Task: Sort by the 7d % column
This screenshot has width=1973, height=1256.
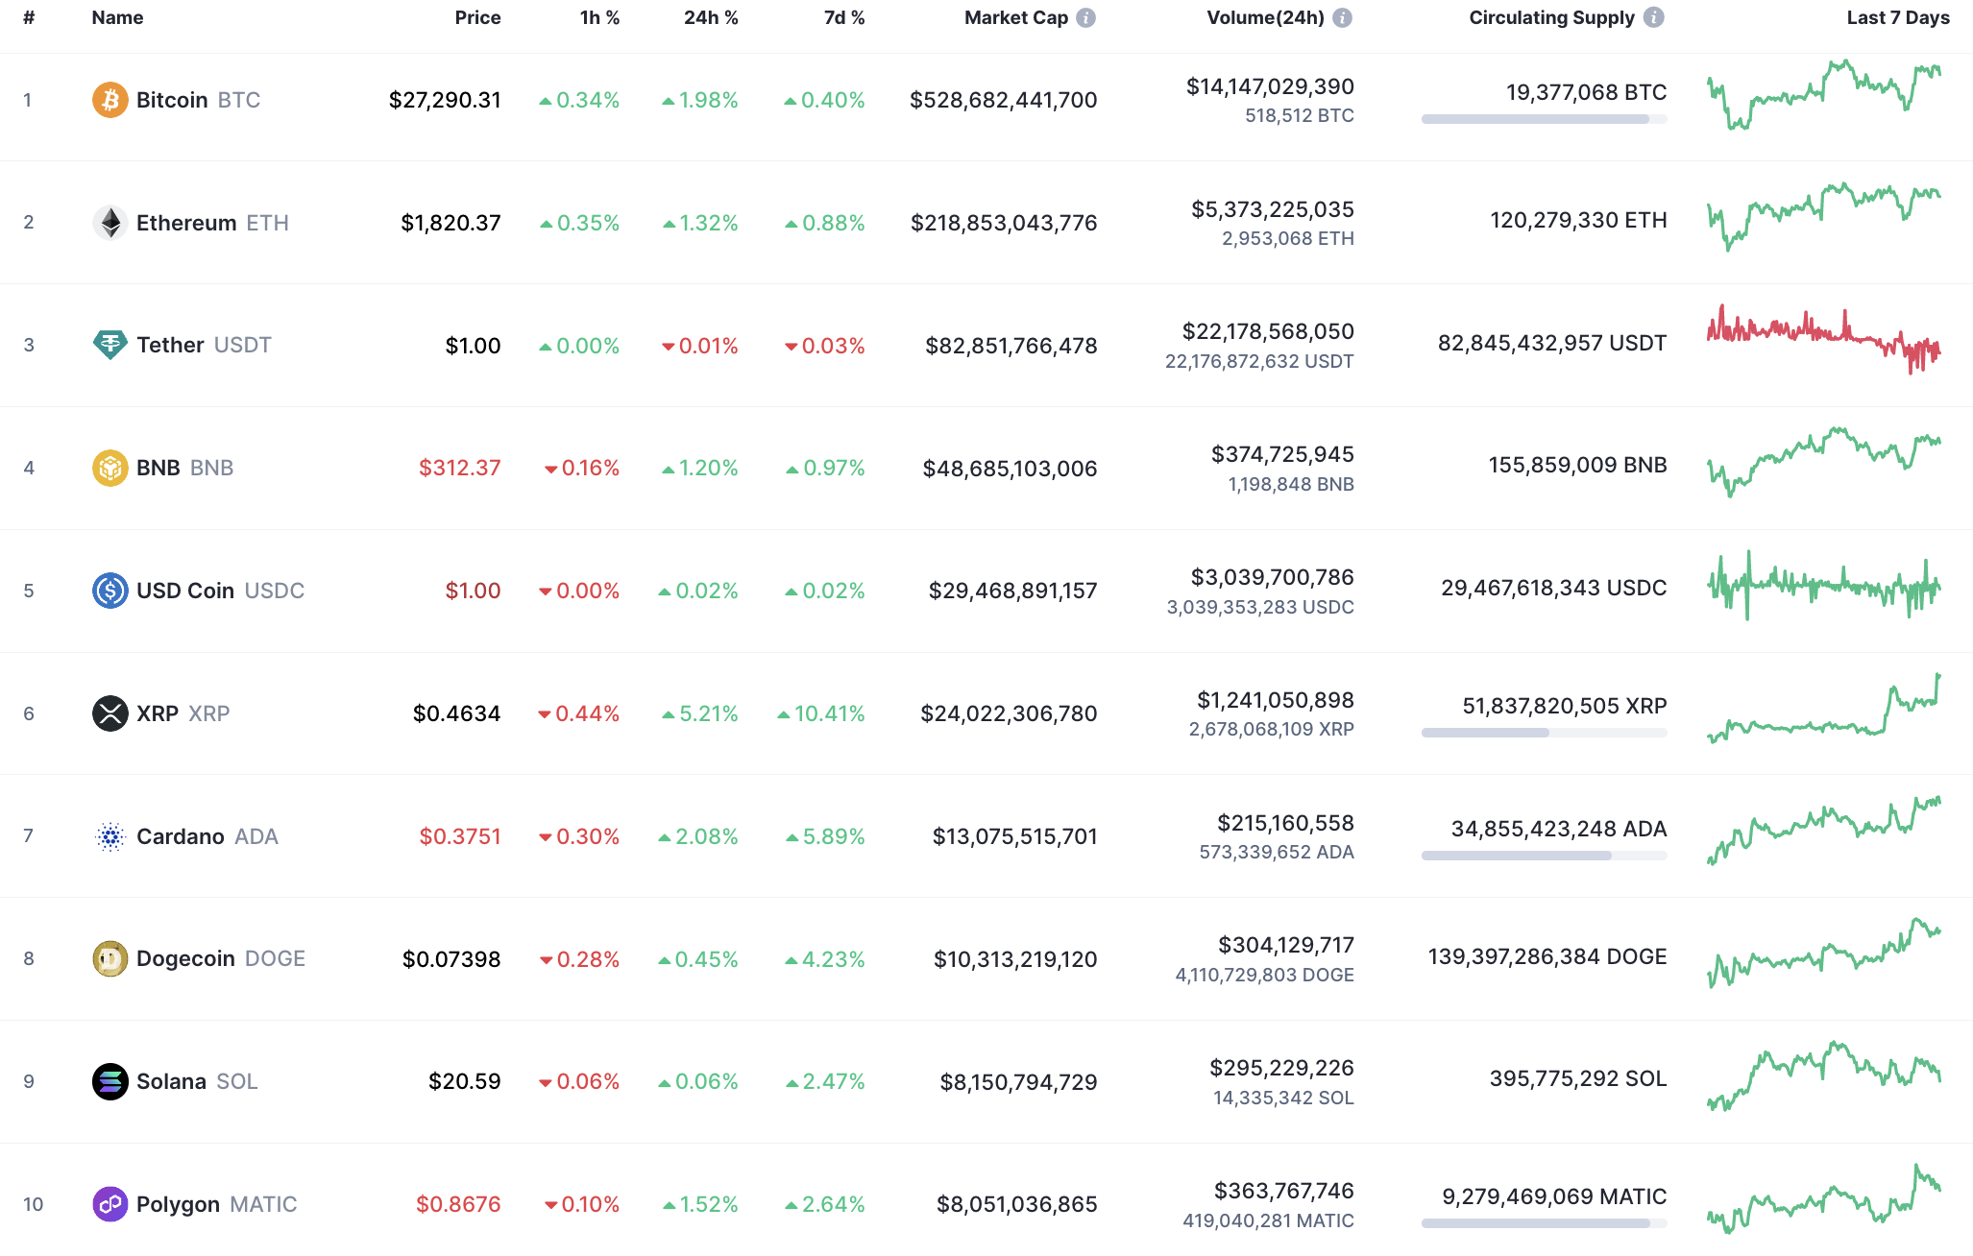Action: [844, 16]
